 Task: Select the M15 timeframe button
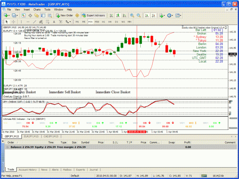coord(90,22)
